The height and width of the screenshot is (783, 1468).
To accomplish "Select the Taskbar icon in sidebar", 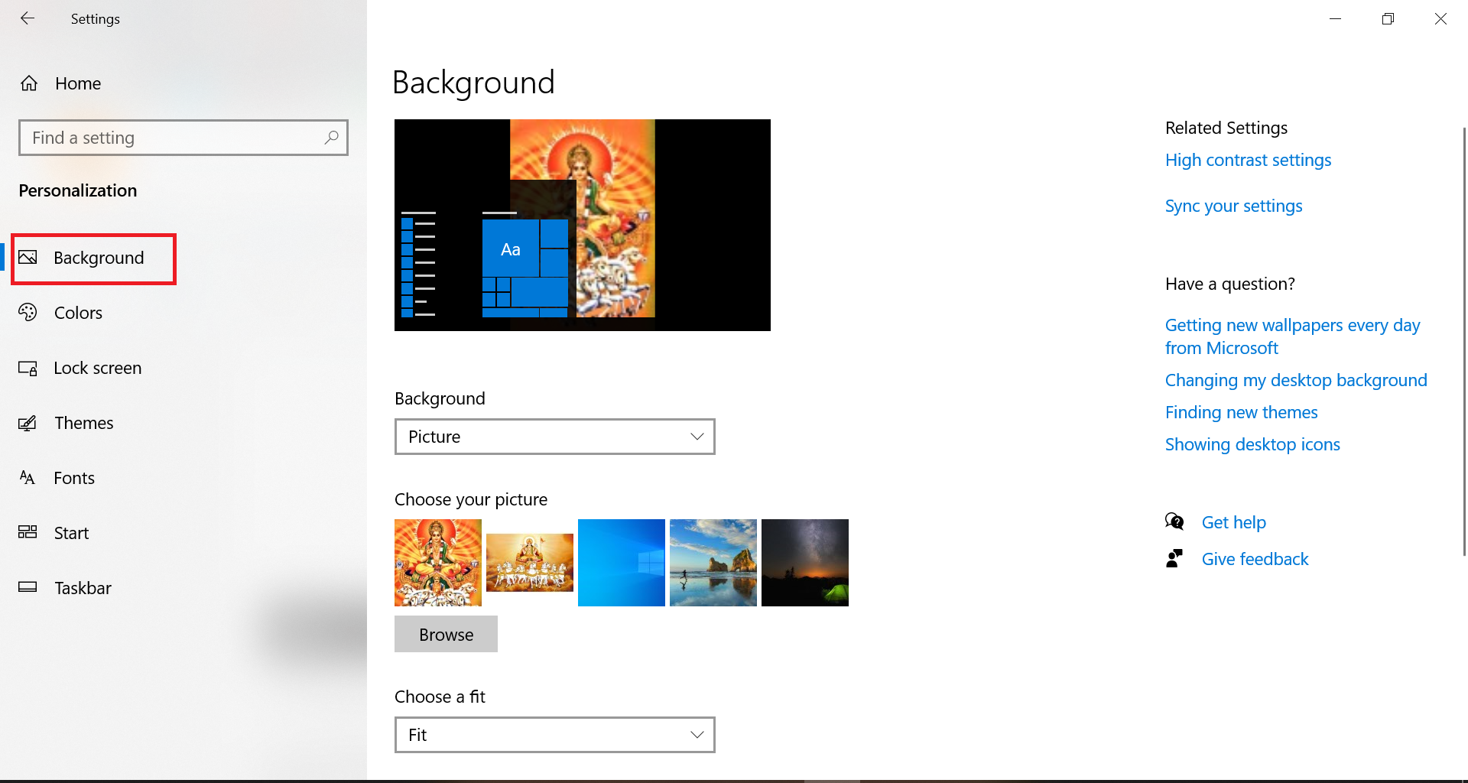I will tap(28, 587).
